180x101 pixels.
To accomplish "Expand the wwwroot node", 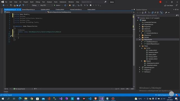I will [x=139, y=29].
